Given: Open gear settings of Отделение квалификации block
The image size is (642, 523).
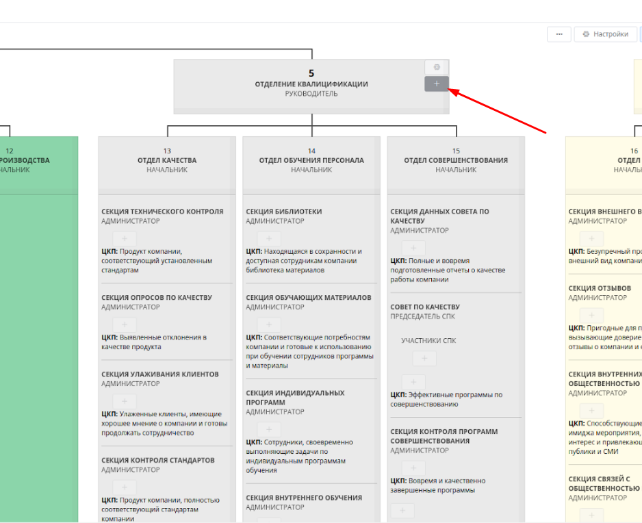Looking at the screenshot, I should click(437, 67).
